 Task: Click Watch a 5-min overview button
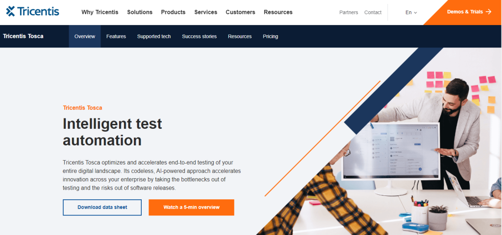(192, 207)
